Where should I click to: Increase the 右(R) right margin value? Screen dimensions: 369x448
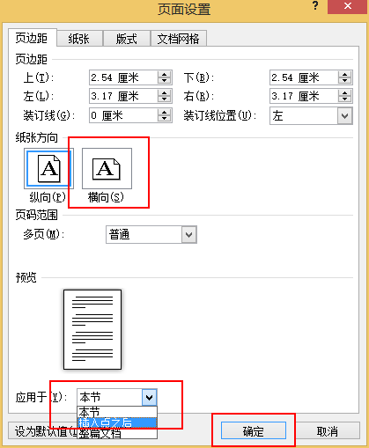[345, 92]
